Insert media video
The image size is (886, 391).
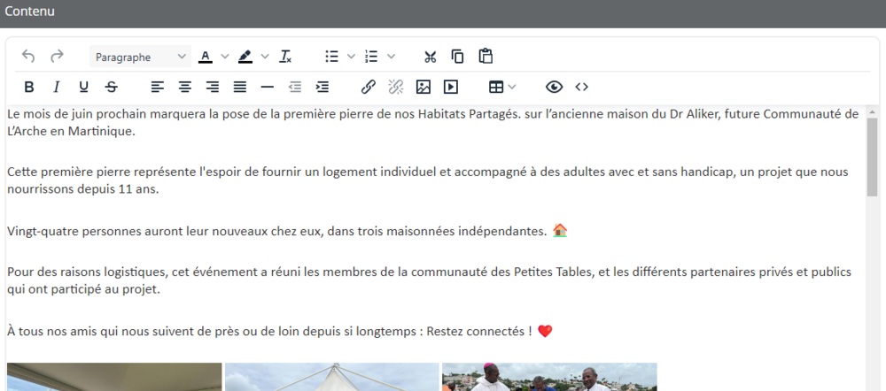451,87
